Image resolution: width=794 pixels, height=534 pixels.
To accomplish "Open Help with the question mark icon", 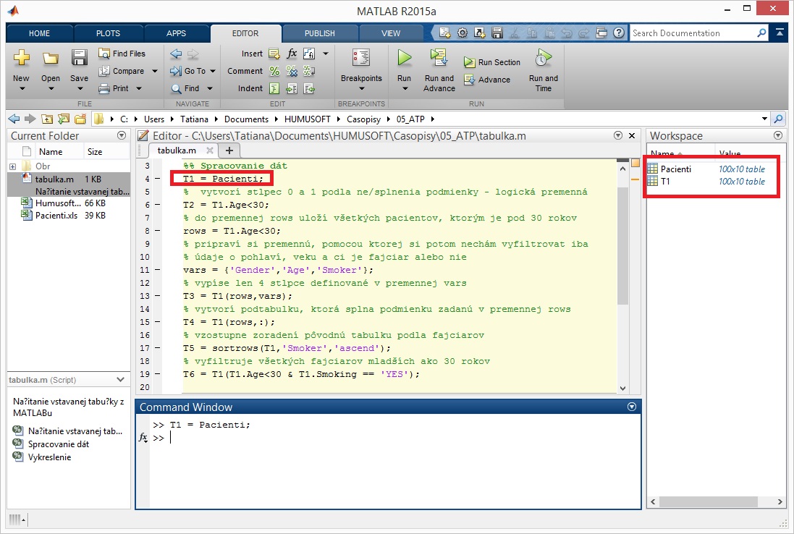I will (619, 33).
